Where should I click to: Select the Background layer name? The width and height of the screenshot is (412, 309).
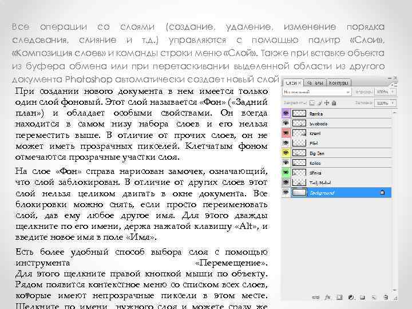[322, 193]
